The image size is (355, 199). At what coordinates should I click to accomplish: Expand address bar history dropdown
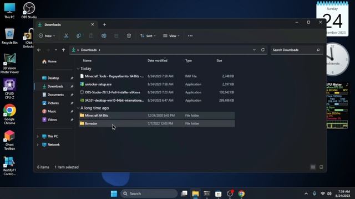(254, 50)
